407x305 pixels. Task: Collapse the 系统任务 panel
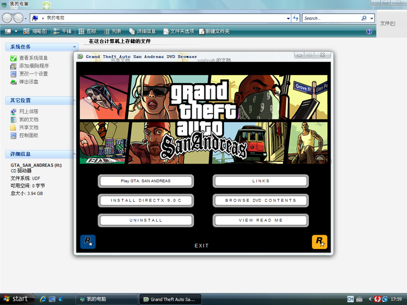coord(74,47)
